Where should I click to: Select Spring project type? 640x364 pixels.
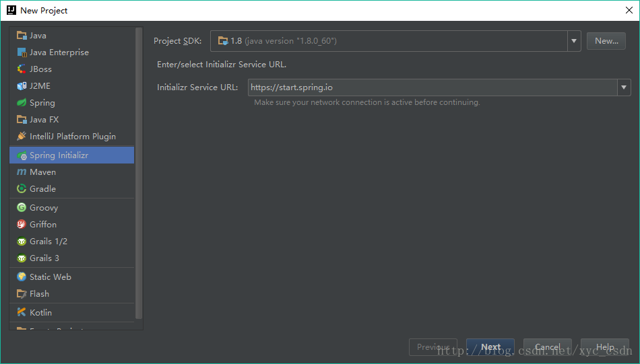click(72, 103)
